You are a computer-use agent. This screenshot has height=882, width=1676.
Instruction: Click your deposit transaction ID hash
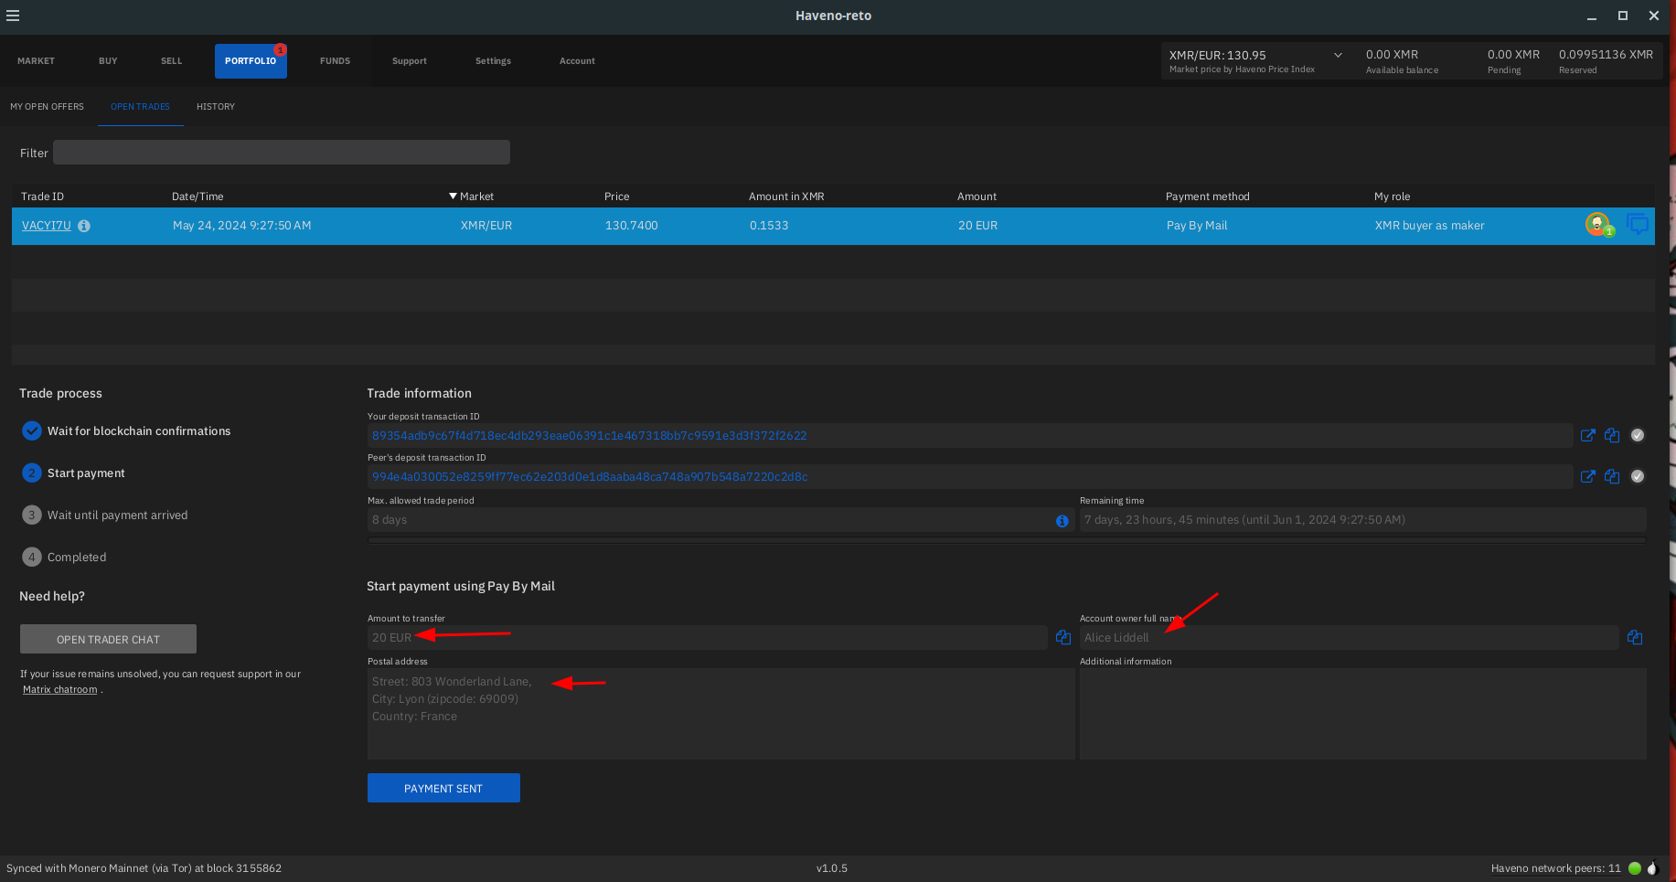pos(589,436)
